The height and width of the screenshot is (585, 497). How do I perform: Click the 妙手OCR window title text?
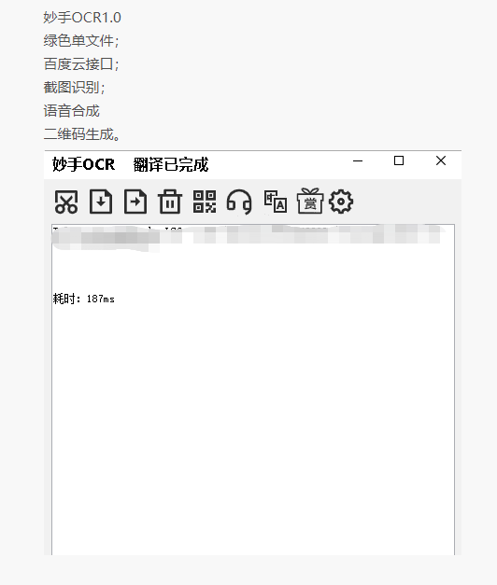coord(84,164)
